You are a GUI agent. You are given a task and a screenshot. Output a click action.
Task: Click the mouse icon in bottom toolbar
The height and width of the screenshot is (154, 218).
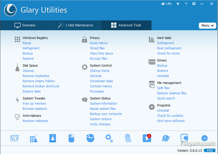(71, 138)
